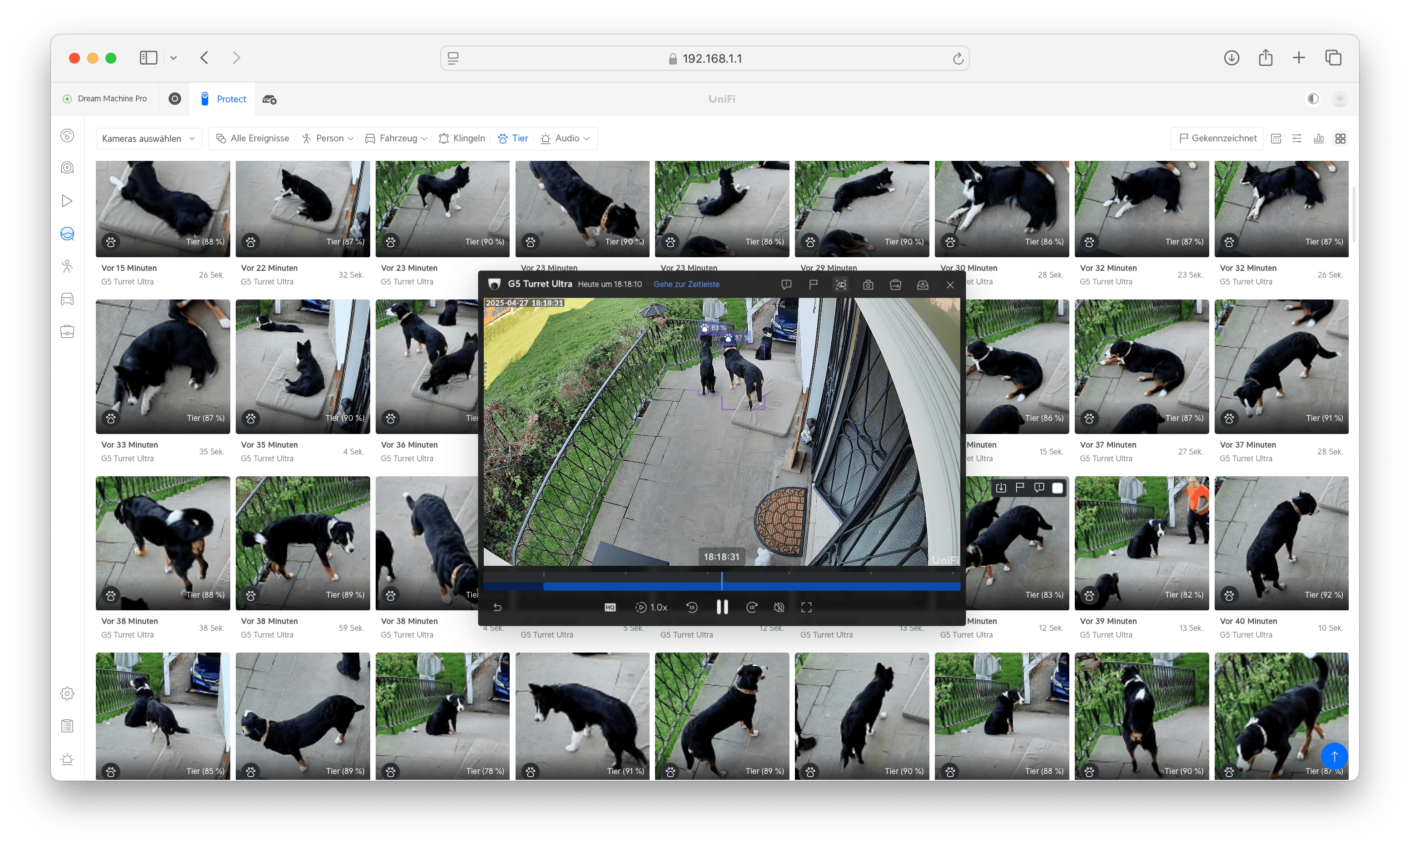This screenshot has height=848, width=1410.
Task: Click the Gehe zur Zeitleiste link
Action: [686, 284]
